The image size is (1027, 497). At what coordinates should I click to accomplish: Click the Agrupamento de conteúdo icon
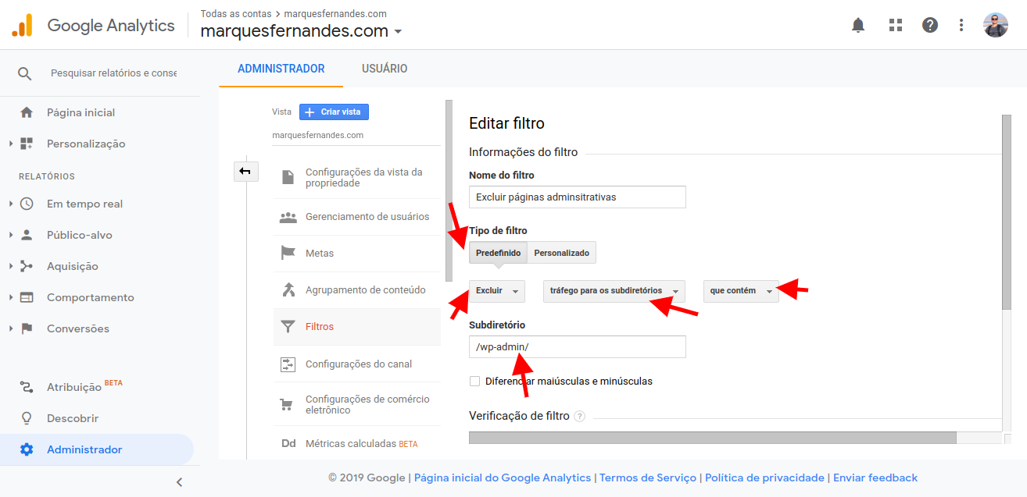coord(288,290)
